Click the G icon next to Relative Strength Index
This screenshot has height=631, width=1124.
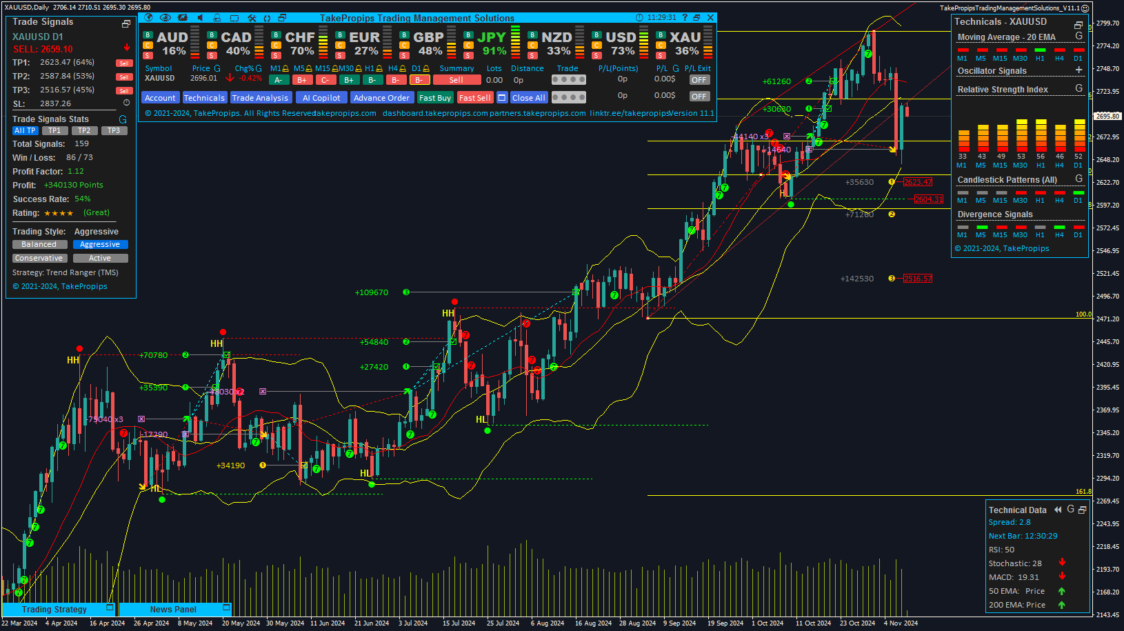coord(1079,88)
